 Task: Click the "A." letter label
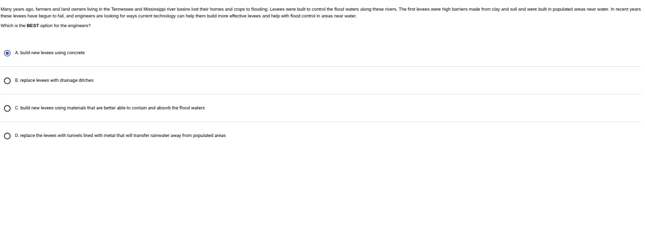tap(17, 53)
